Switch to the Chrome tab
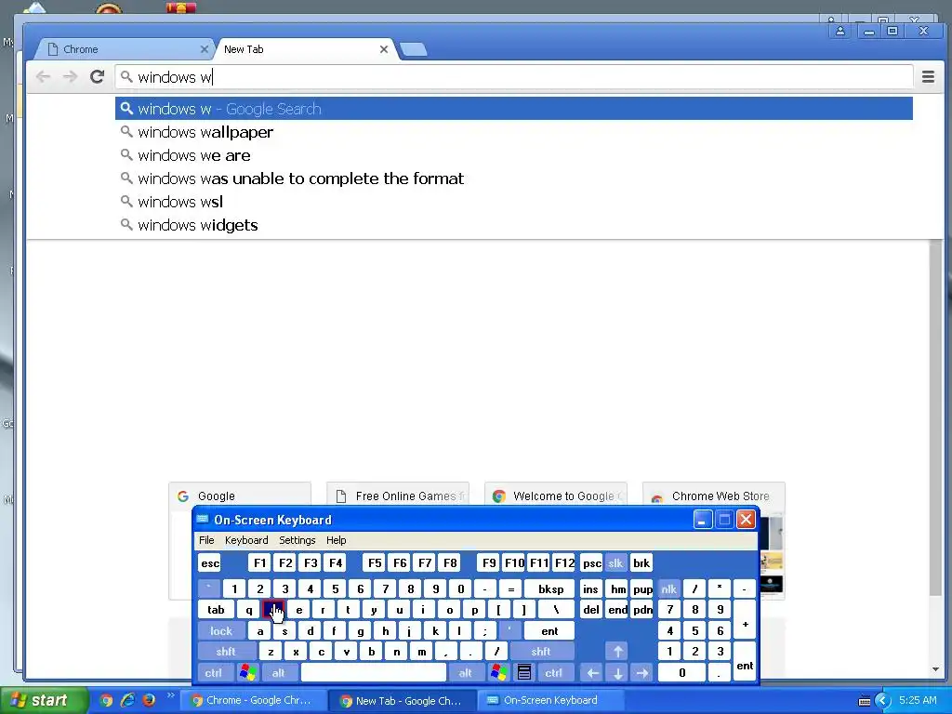The width and height of the screenshot is (952, 714). coord(125,49)
